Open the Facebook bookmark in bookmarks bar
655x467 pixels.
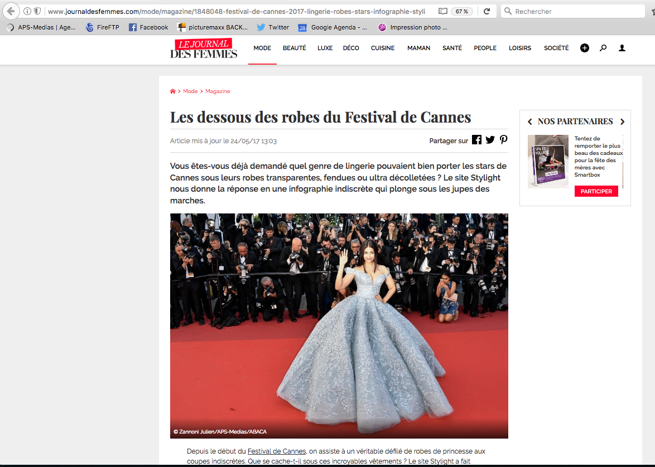(148, 27)
